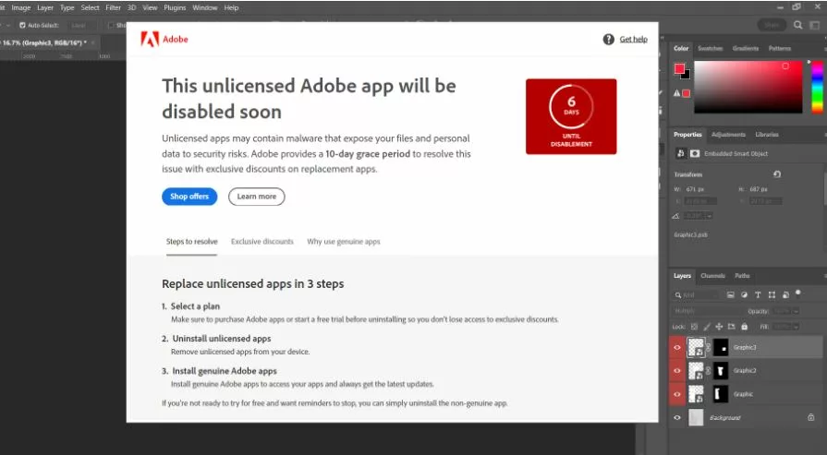Click prevent artboard auto-nesting lock icon
Image resolution: width=827 pixels, height=455 pixels.
click(x=732, y=327)
